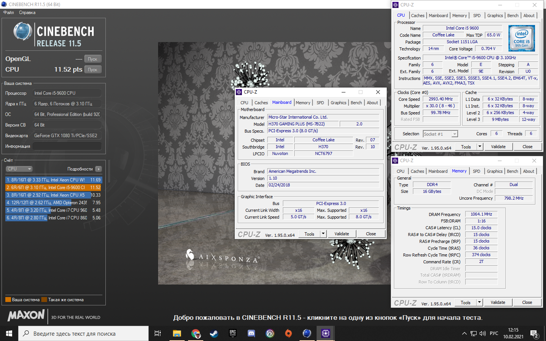Click the DRAM Frequency value 1064.1 MHz
This screenshot has height=341, width=546.
click(481, 214)
